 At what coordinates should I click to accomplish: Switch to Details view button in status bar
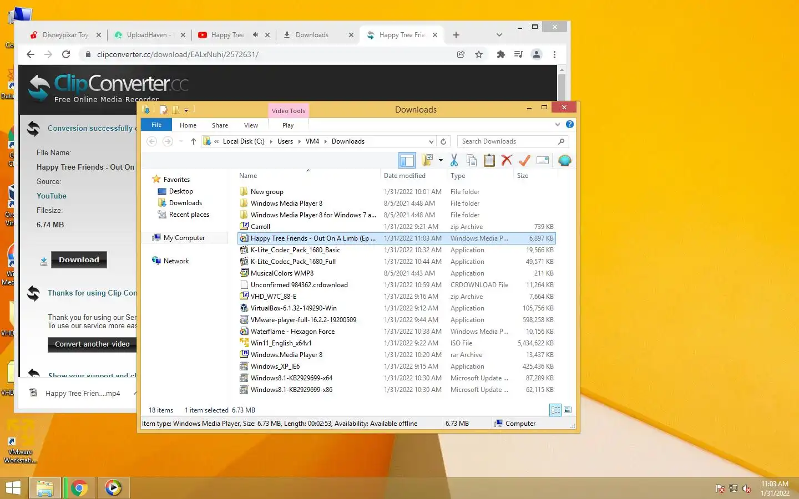[x=555, y=410]
